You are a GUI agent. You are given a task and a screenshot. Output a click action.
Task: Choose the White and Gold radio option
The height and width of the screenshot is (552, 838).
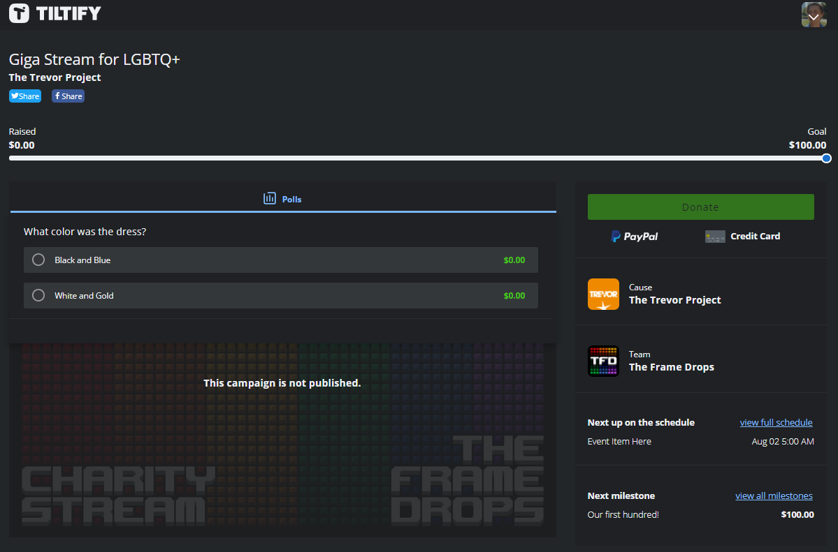coord(38,295)
